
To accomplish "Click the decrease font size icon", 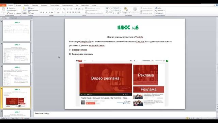I will pyautogui.click(x=60, y=9).
